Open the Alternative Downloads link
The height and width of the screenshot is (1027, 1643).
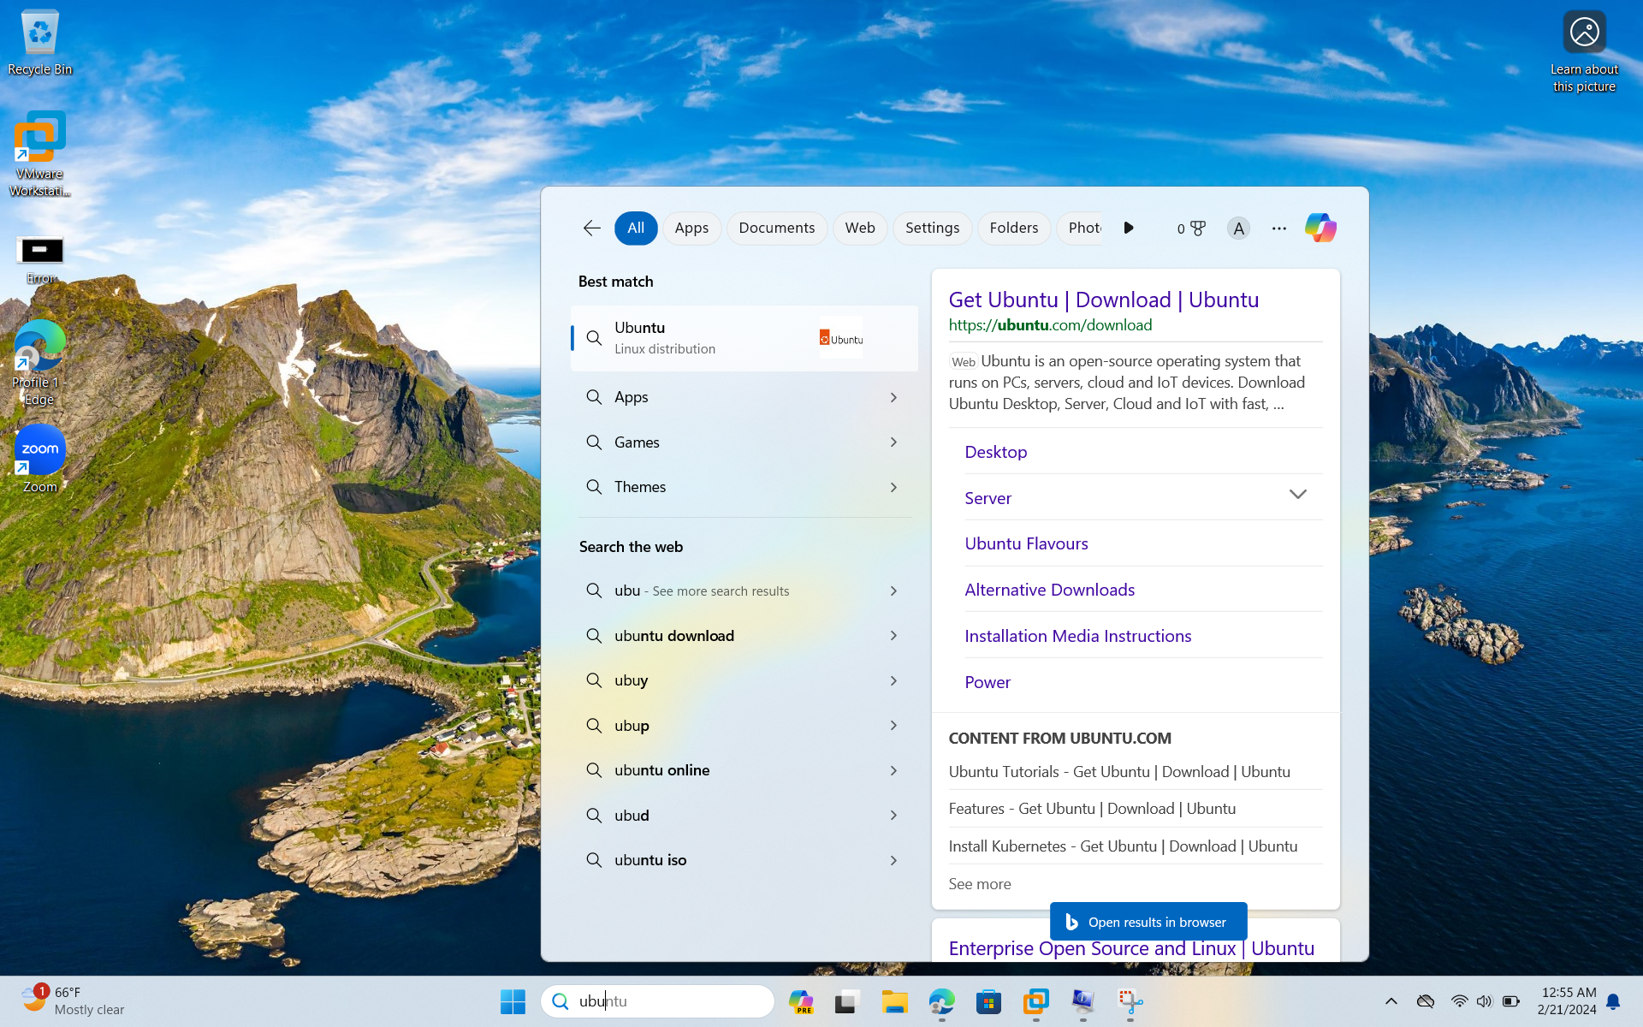1049,590
